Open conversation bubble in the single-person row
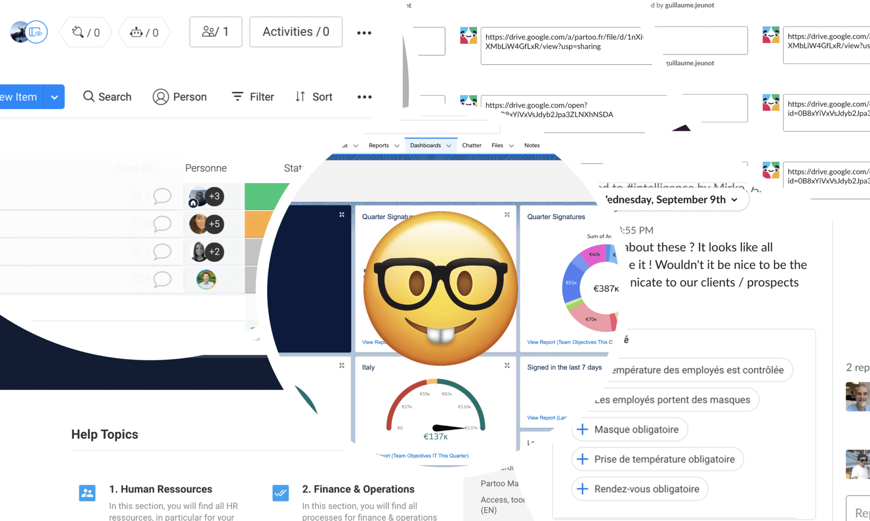 click(162, 279)
